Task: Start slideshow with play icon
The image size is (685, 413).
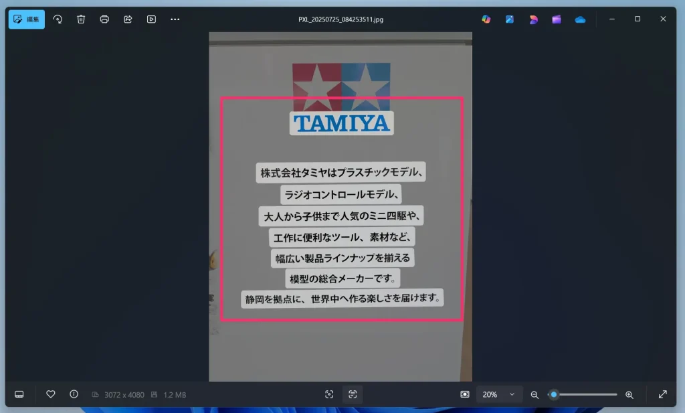Action: tap(151, 19)
